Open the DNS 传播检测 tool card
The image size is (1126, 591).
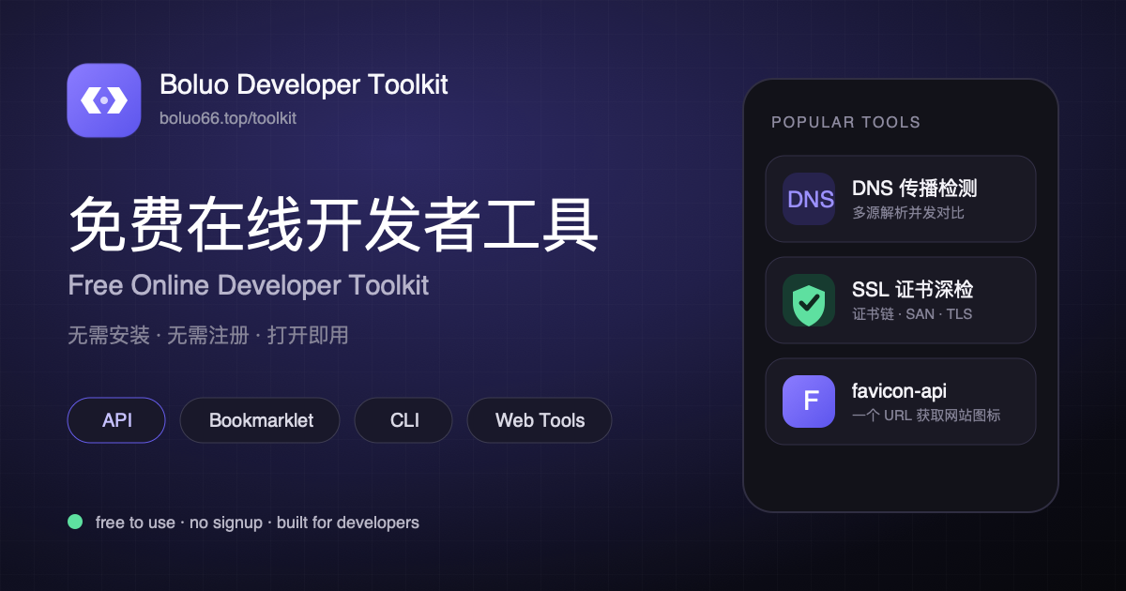coord(901,199)
